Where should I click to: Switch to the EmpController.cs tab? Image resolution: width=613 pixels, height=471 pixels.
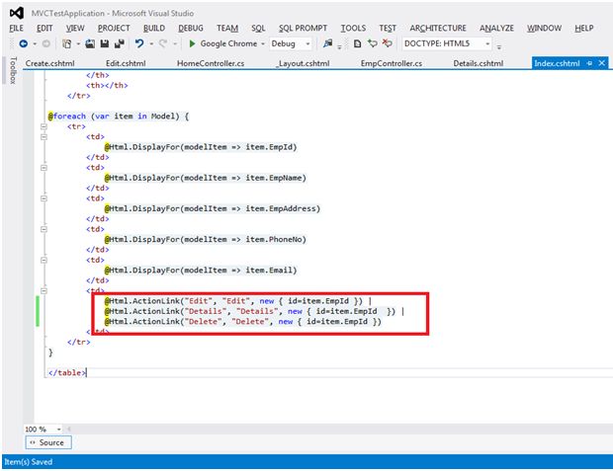[392, 63]
